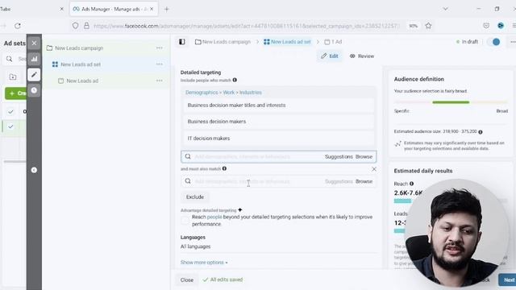Toggle the header row checkbox in ad sets table
The width and height of the screenshot is (516, 290).
pyautogui.click(x=10, y=112)
